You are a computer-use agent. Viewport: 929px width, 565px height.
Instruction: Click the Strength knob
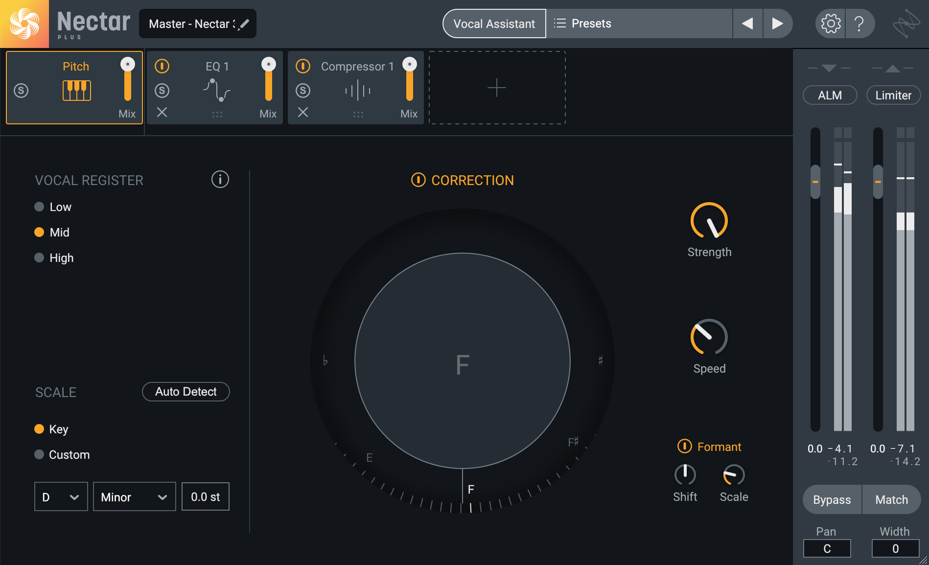click(x=709, y=221)
